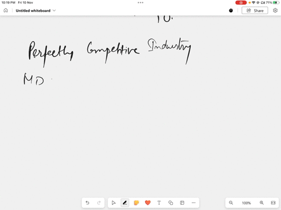Fit the whiteboard to screen
281x210 pixels.
point(273,203)
